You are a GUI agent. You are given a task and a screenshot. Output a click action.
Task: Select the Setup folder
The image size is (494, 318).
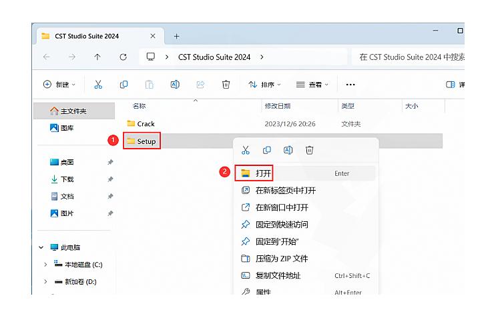point(142,141)
